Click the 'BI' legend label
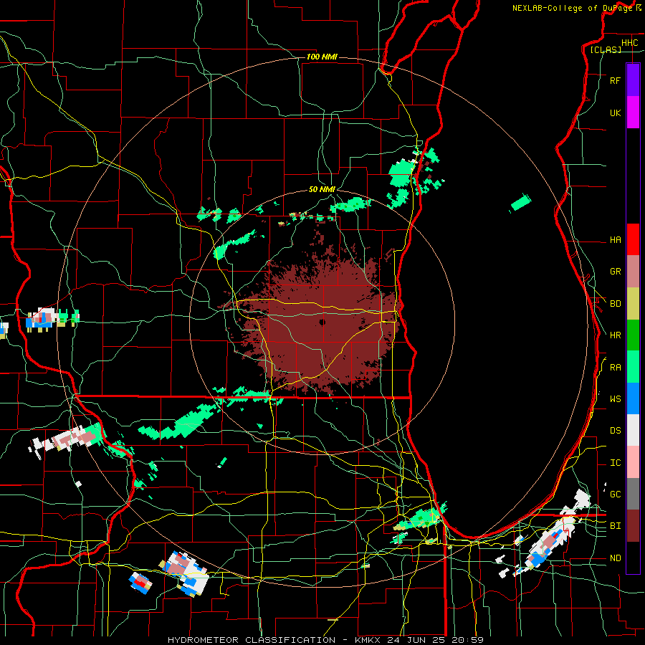 click(x=615, y=526)
